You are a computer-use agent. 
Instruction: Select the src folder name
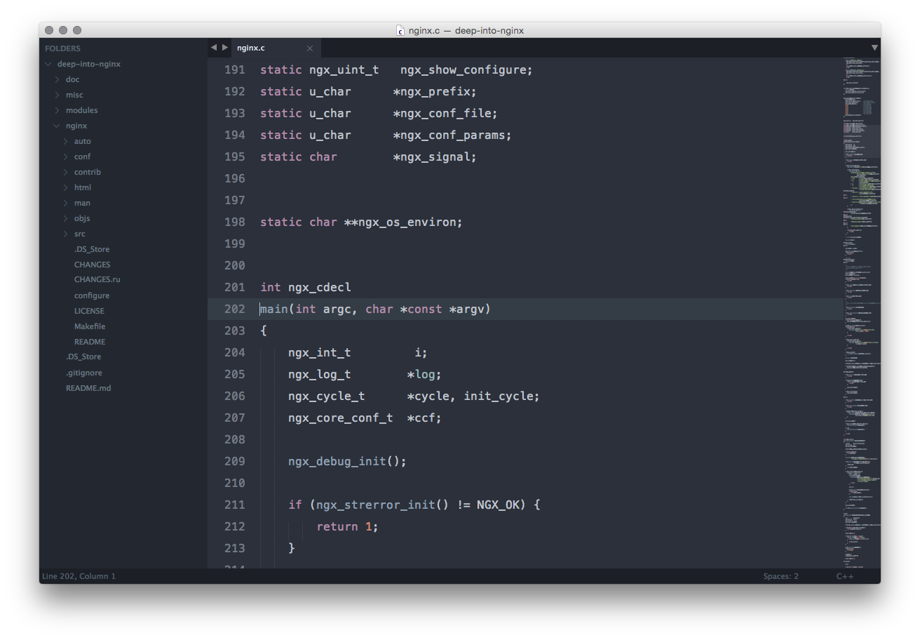click(x=79, y=234)
